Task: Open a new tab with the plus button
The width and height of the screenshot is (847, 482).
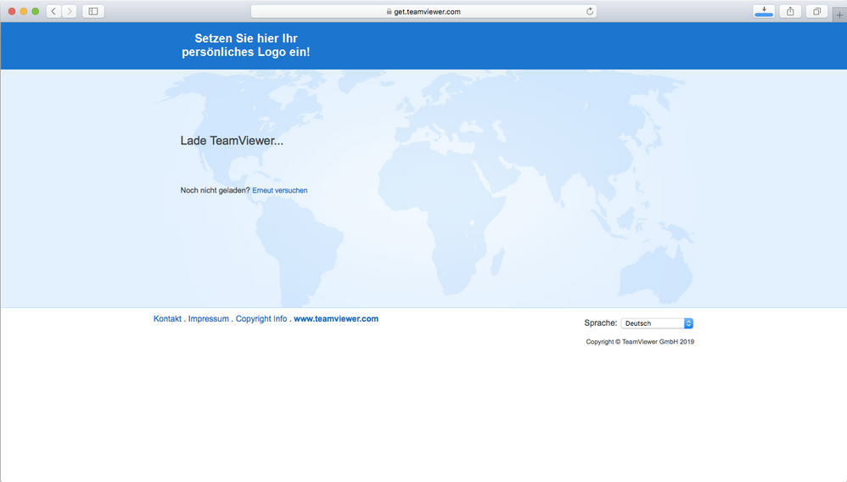Action: pos(839,14)
